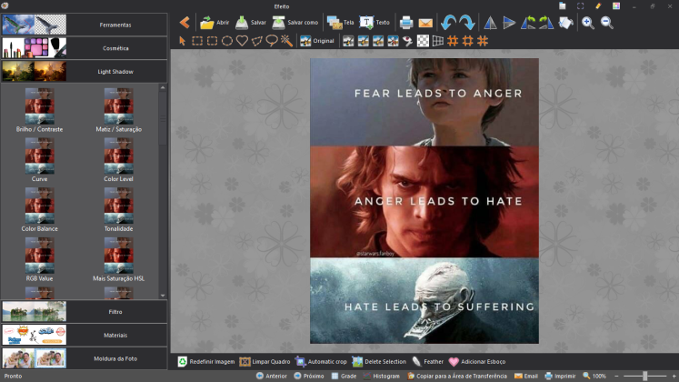The width and height of the screenshot is (679, 382).
Task: Click Adicionar Esboço button
Action: pos(477,362)
